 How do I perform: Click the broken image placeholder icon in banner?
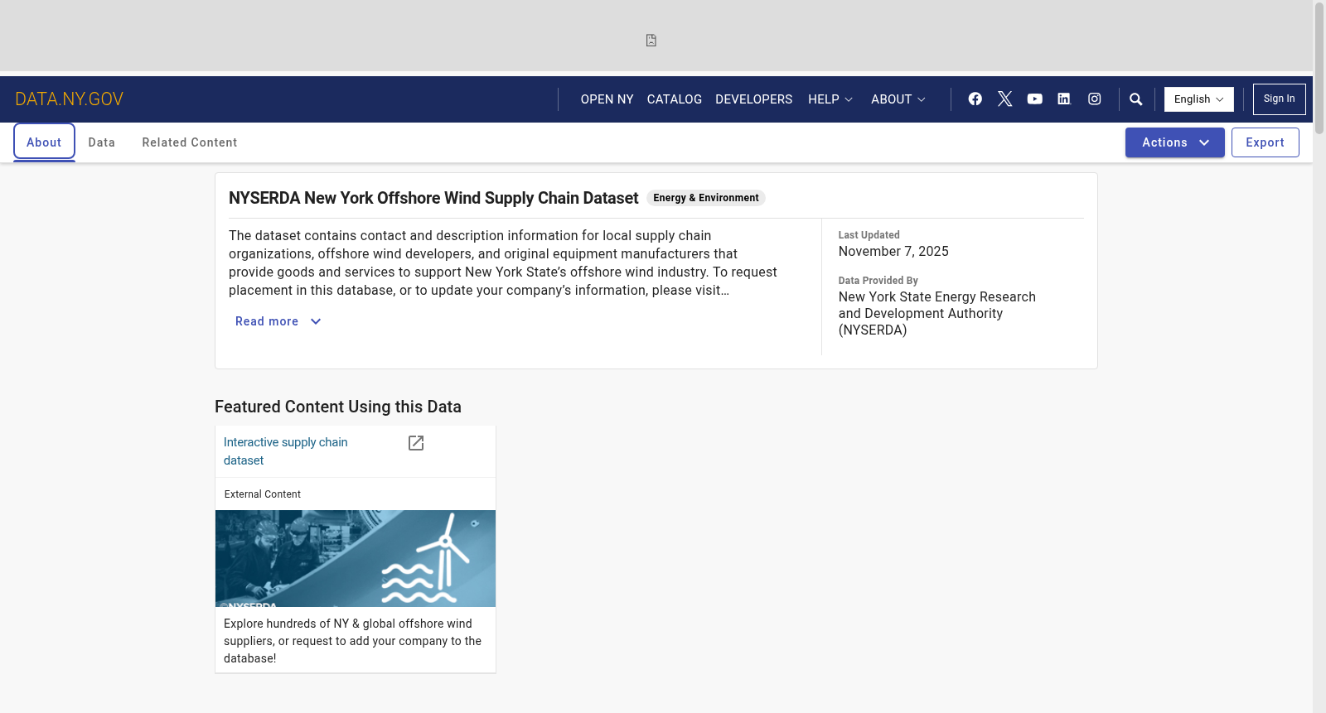pos(651,41)
